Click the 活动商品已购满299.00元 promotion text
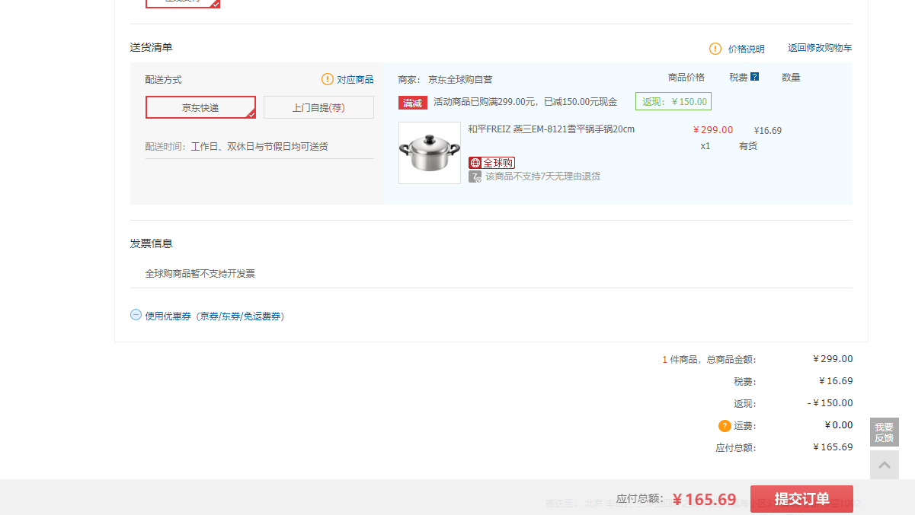Screen dimensions: 915x515 pyautogui.click(x=526, y=102)
